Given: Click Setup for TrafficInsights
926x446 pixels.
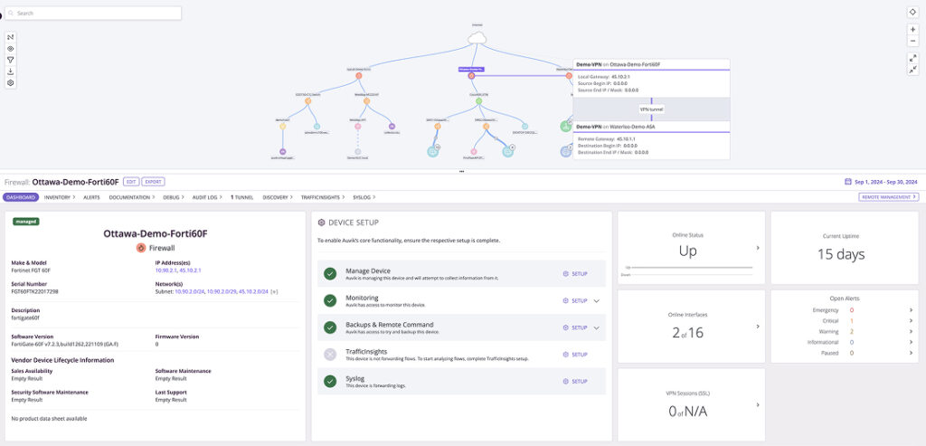Looking at the screenshot, I should click(575, 355).
